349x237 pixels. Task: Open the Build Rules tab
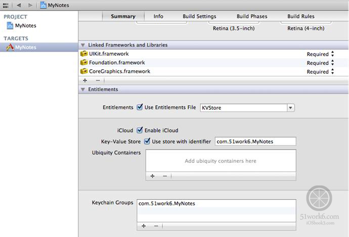click(301, 17)
